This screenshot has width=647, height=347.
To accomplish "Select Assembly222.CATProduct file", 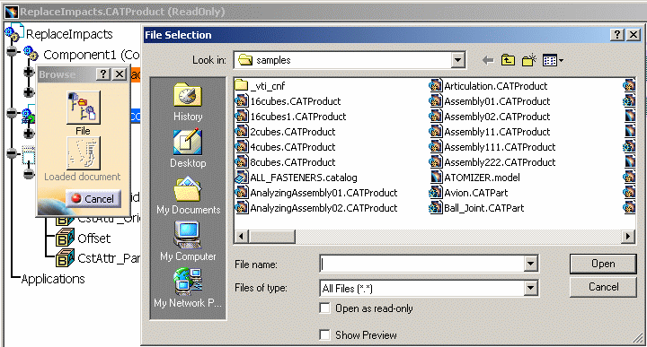I will [501, 162].
